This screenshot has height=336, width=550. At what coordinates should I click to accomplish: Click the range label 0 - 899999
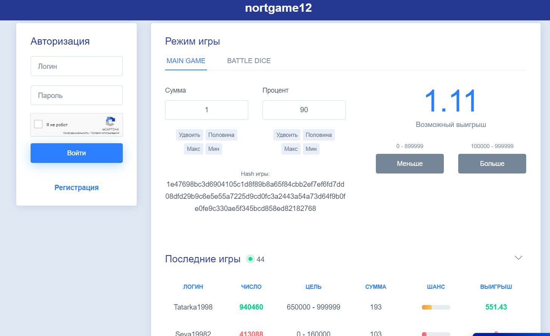coord(410,146)
